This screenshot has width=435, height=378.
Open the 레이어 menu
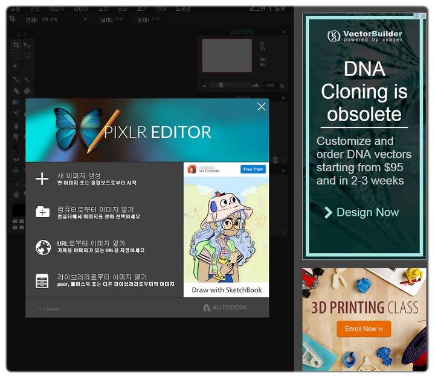click(x=81, y=9)
